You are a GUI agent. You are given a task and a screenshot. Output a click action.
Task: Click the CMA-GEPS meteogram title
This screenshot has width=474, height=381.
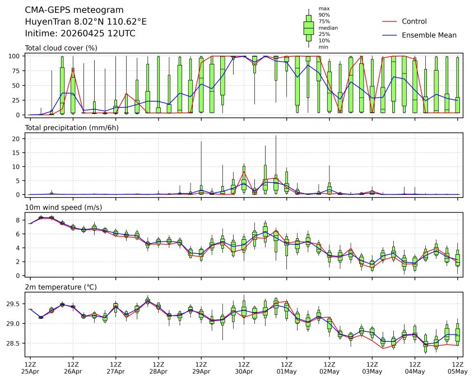point(69,10)
